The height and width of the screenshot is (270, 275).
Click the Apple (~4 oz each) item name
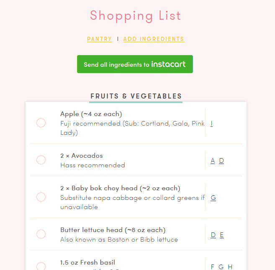(91, 114)
